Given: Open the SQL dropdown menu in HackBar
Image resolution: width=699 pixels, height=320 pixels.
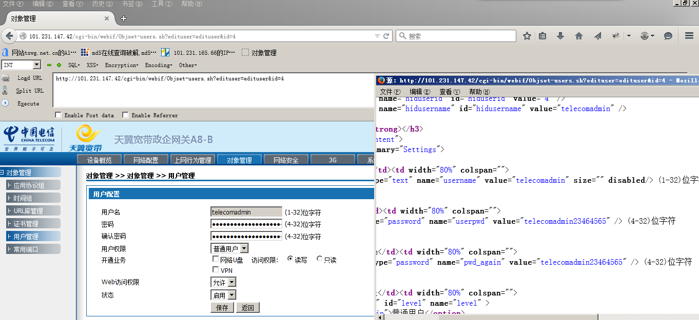Looking at the screenshot, I should coord(74,65).
